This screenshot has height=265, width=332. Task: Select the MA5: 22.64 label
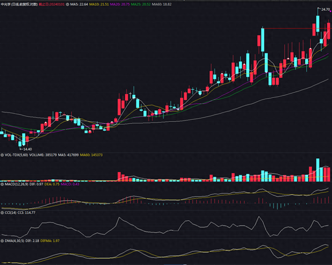(x=79, y=4)
